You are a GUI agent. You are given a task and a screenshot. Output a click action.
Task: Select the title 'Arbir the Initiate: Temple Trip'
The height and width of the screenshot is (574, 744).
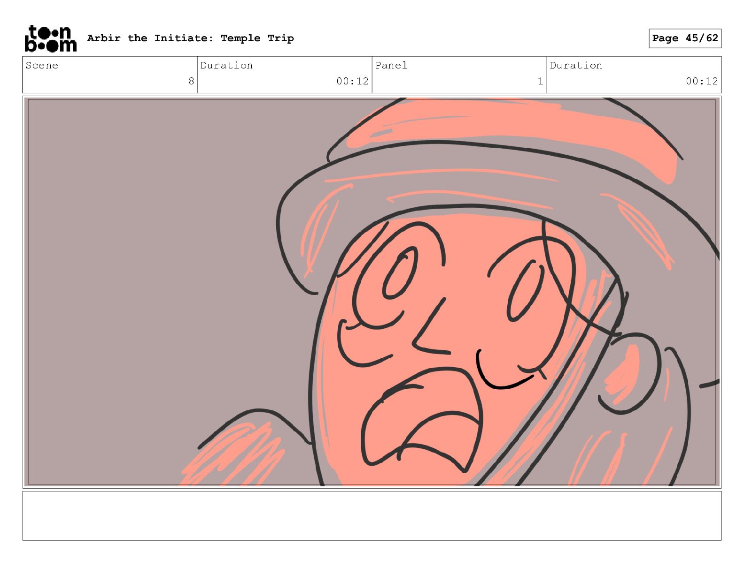190,38
